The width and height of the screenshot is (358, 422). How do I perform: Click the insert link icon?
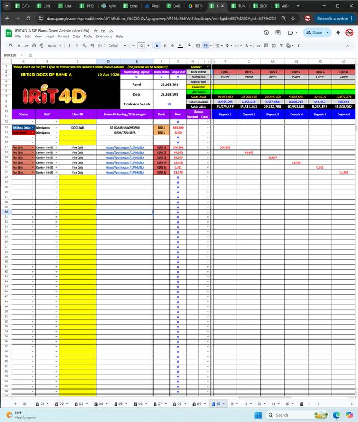(258, 46)
